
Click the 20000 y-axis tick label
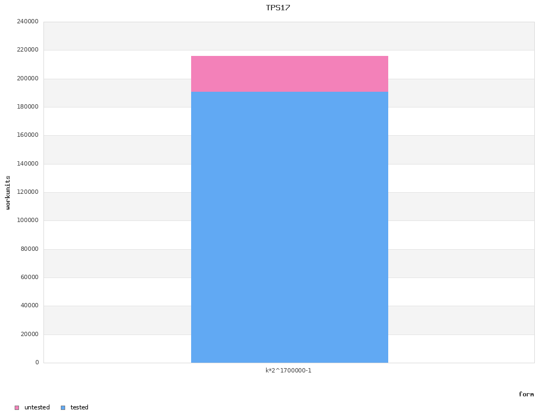(x=29, y=334)
